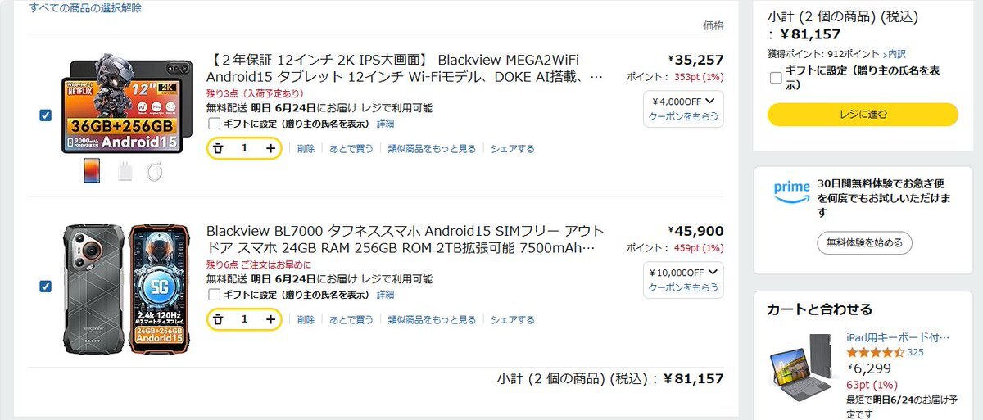Click あとで買う for the MEGA2WiFi tablet
983x420 pixels.
click(x=351, y=149)
